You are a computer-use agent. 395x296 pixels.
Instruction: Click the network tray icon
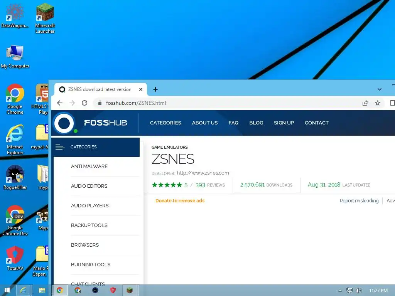coord(349,291)
